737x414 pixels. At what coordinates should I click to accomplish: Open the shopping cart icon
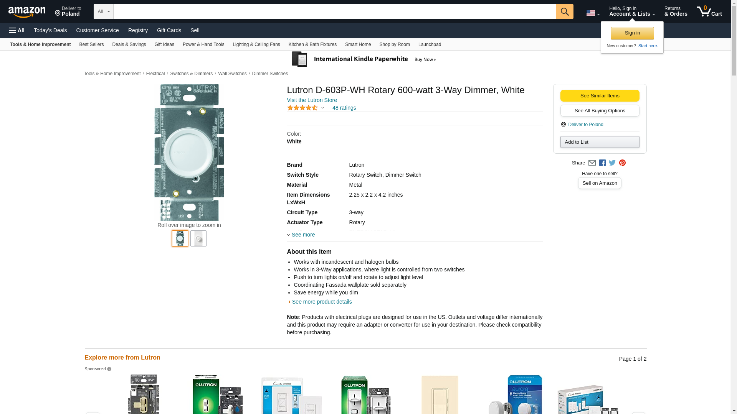[x=709, y=11]
